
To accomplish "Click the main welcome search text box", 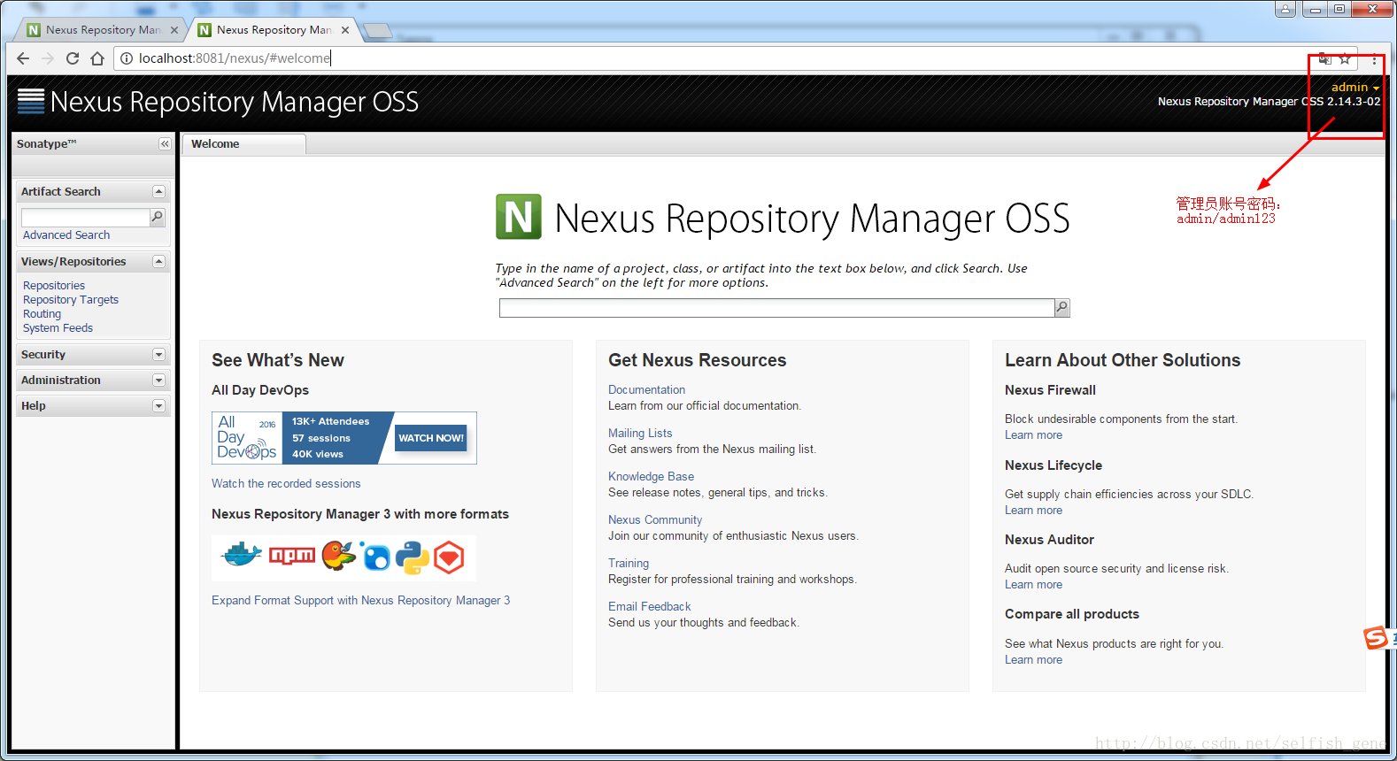I will [776, 308].
